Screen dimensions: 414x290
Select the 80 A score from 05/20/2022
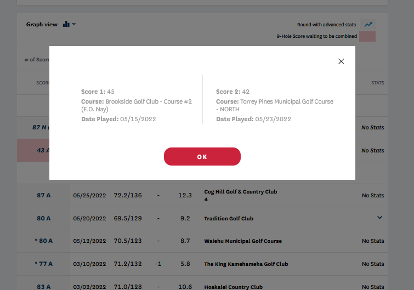click(x=44, y=218)
